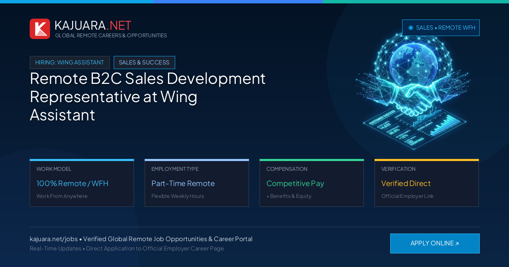Select the 'Sales & Success' tag

(x=144, y=62)
